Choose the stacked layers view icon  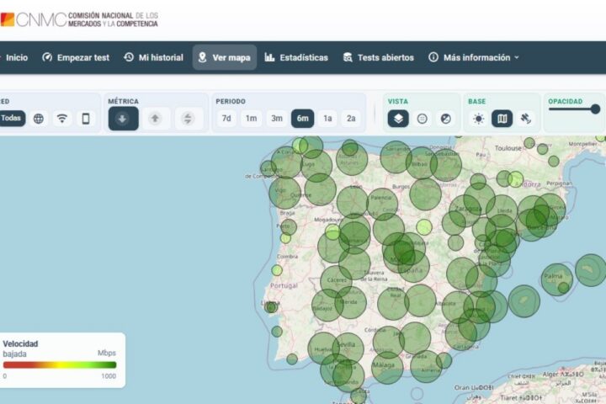[398, 119]
